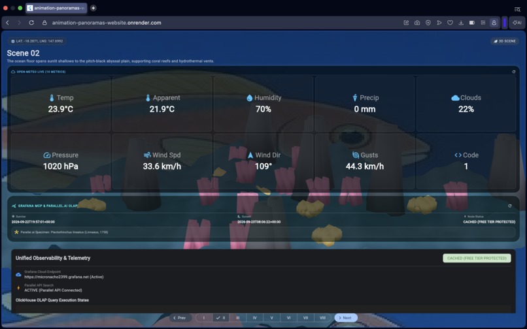
Task: Click the Apparent 21.9°C card
Action: [162, 104]
